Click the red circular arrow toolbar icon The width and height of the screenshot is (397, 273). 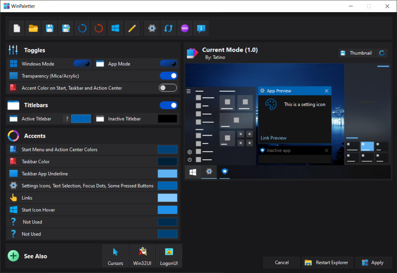coord(99,28)
